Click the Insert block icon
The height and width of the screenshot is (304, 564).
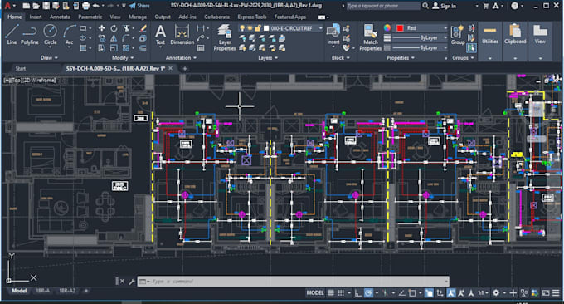coord(333,35)
